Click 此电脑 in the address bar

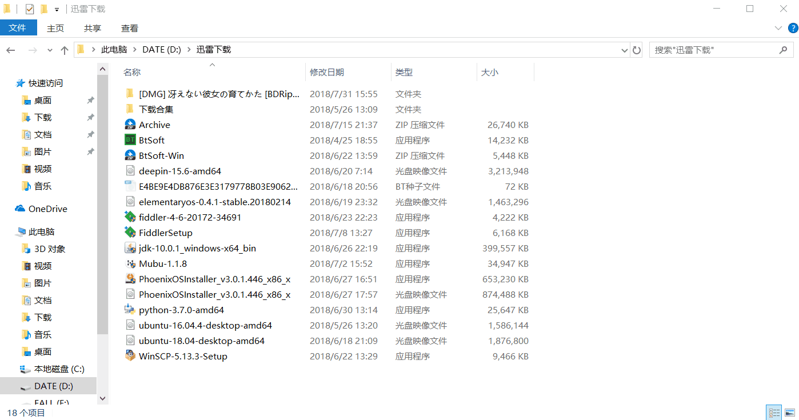coord(114,50)
